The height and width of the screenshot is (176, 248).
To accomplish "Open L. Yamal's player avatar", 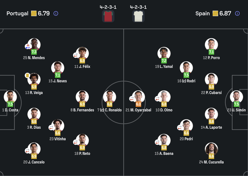I will (164, 53).
